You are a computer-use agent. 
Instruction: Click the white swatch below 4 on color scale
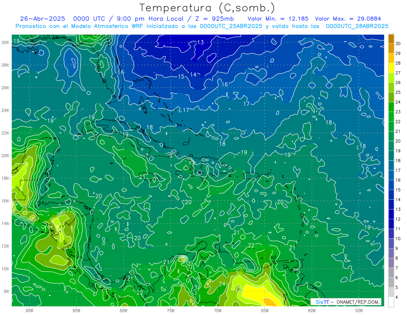tap(391, 302)
